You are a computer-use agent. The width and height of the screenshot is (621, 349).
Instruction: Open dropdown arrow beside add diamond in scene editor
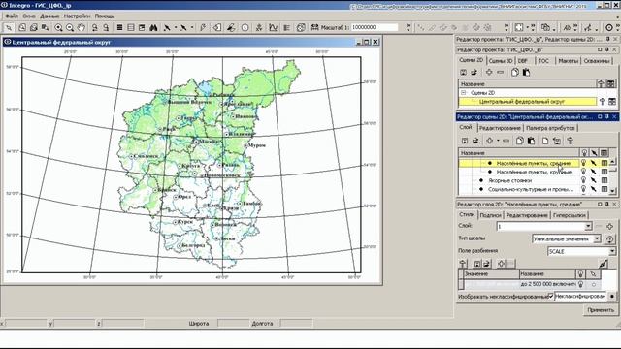coord(498,141)
